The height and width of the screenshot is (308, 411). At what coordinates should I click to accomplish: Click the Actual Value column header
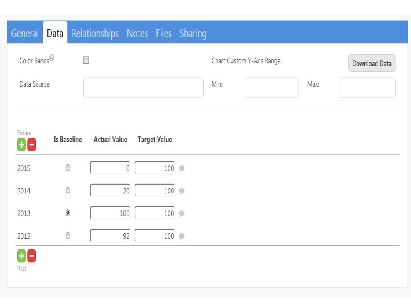(110, 139)
